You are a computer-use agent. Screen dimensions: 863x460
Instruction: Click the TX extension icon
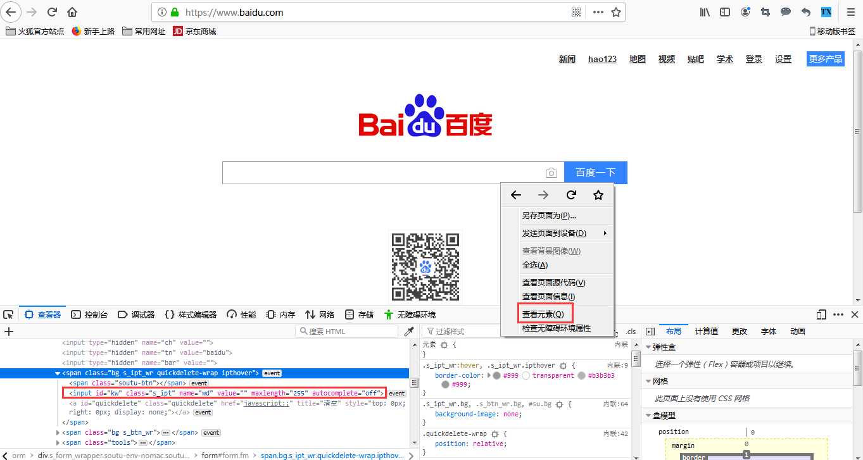826,12
